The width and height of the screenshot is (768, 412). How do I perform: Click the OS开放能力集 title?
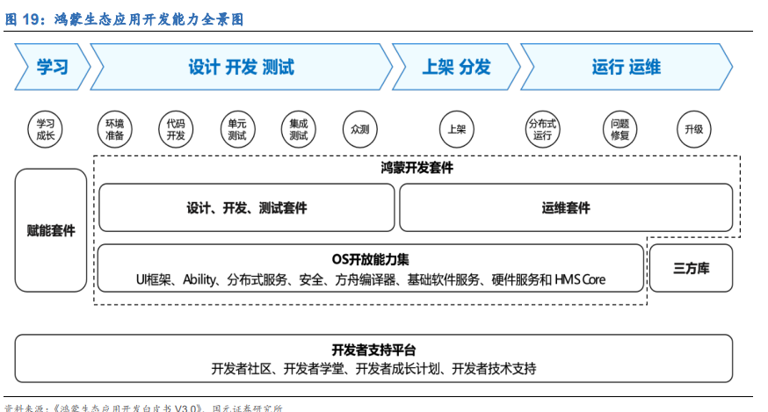[x=370, y=259]
